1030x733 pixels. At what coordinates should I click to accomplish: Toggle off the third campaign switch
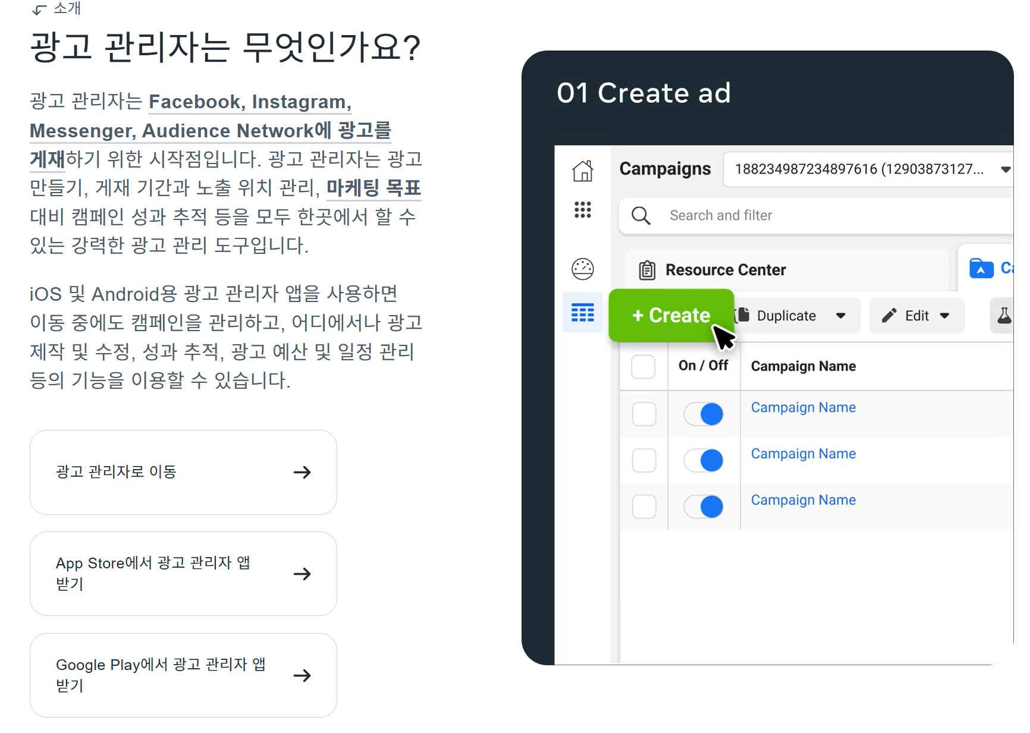click(704, 507)
